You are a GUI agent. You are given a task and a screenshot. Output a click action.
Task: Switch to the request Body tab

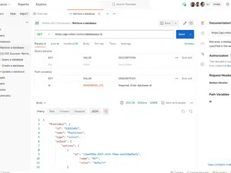tap(86, 44)
